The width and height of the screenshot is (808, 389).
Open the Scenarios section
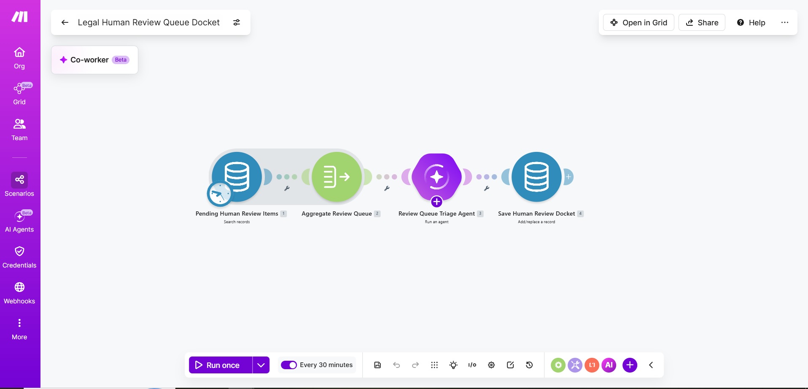click(x=19, y=185)
